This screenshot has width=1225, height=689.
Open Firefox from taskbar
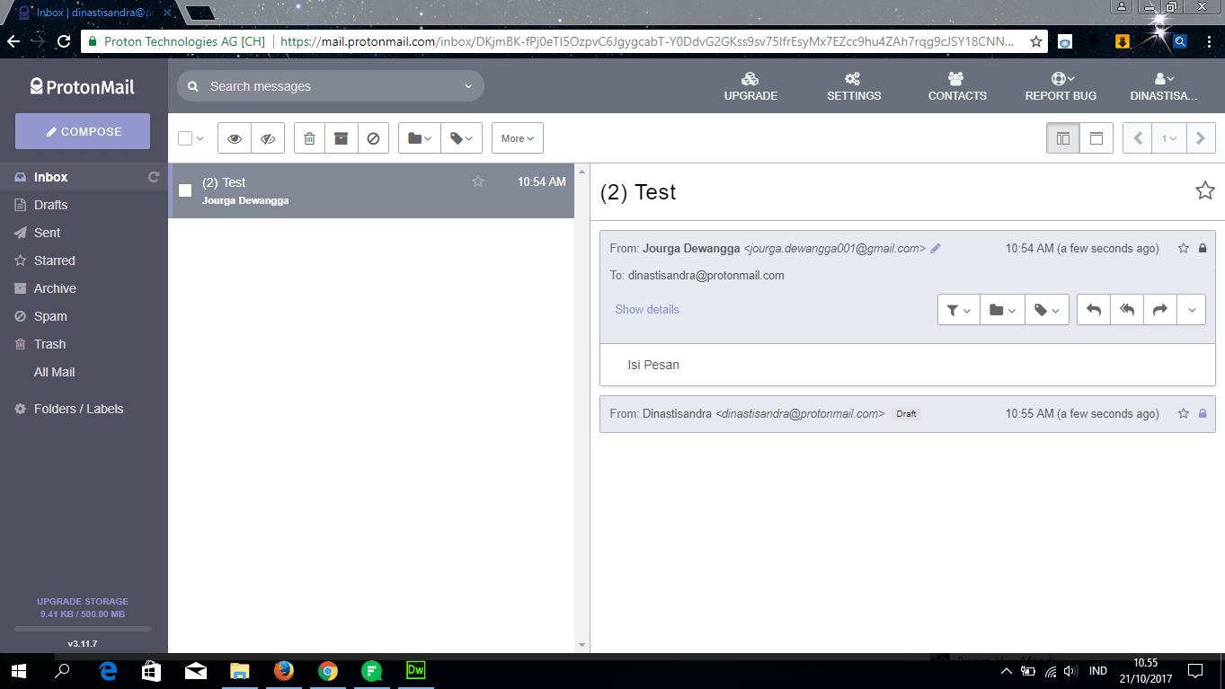point(284,671)
